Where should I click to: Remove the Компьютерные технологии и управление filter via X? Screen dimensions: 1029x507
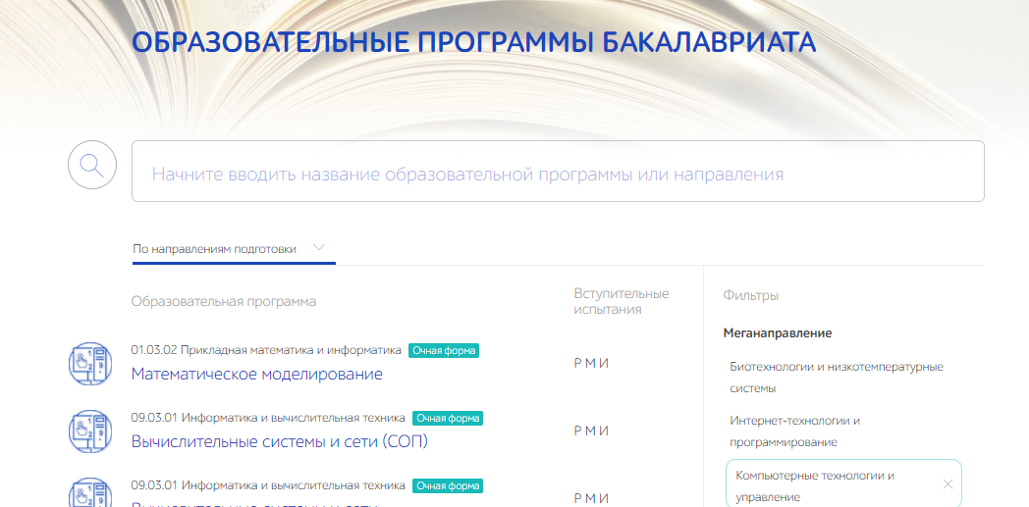pos(948,483)
